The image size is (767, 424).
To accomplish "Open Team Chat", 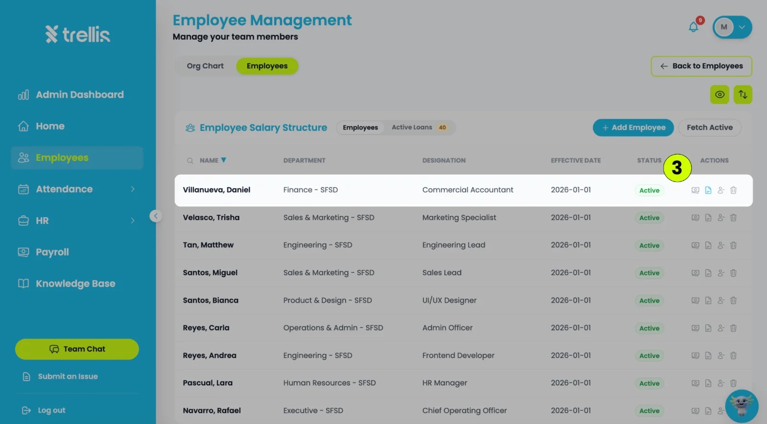I will point(77,349).
